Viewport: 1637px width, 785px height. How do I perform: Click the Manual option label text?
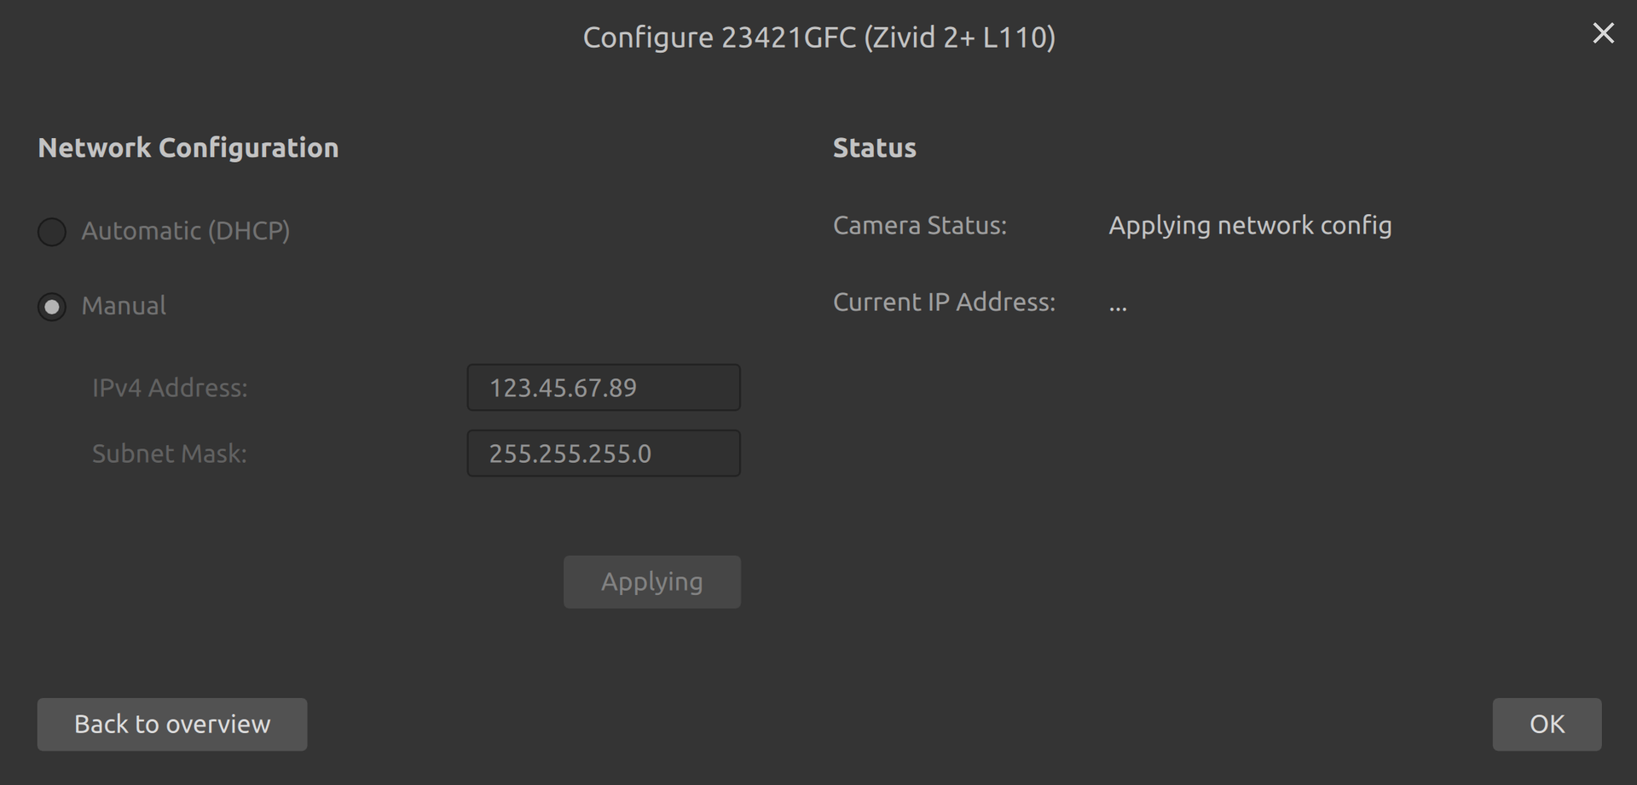(x=124, y=306)
